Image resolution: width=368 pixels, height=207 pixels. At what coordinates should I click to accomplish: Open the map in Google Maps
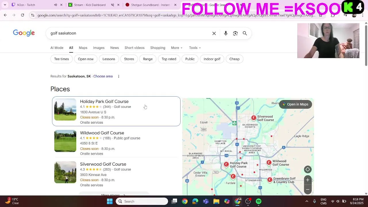click(296, 104)
